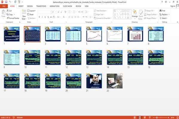
Task: Click the Cut scissors icon
Action: [x=7, y=11]
